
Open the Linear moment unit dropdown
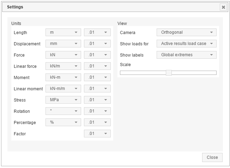coord(63,89)
